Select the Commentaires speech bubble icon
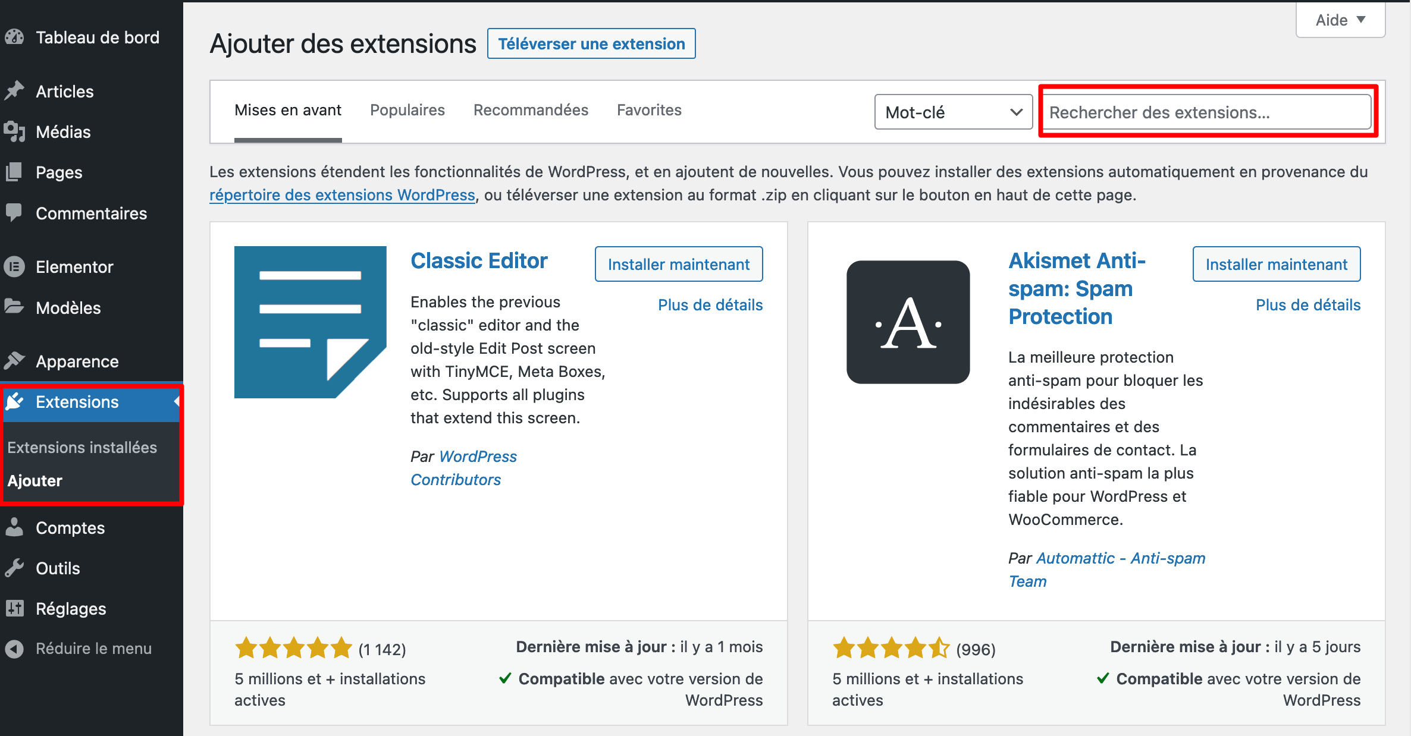Screen dimensions: 1411x736 click(x=15, y=213)
